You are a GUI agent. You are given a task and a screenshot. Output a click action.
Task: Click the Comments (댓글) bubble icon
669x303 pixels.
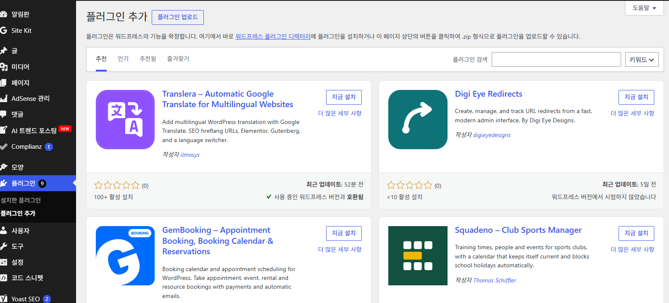coord(4,114)
